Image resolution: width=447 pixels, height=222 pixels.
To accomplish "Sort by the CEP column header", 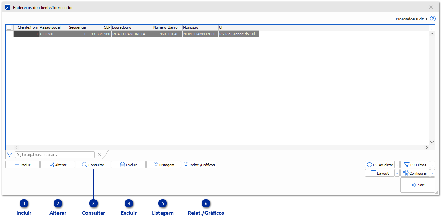I will pyautogui.click(x=99, y=27).
